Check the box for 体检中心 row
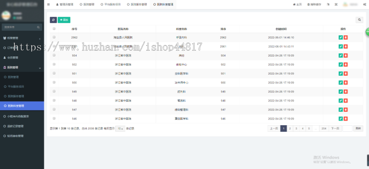 [x=54, y=64]
